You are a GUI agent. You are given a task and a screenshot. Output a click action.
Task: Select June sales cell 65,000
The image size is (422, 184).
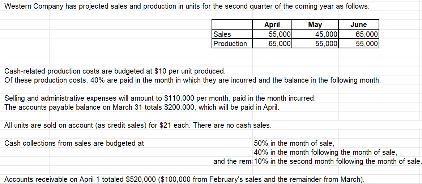tap(367, 35)
